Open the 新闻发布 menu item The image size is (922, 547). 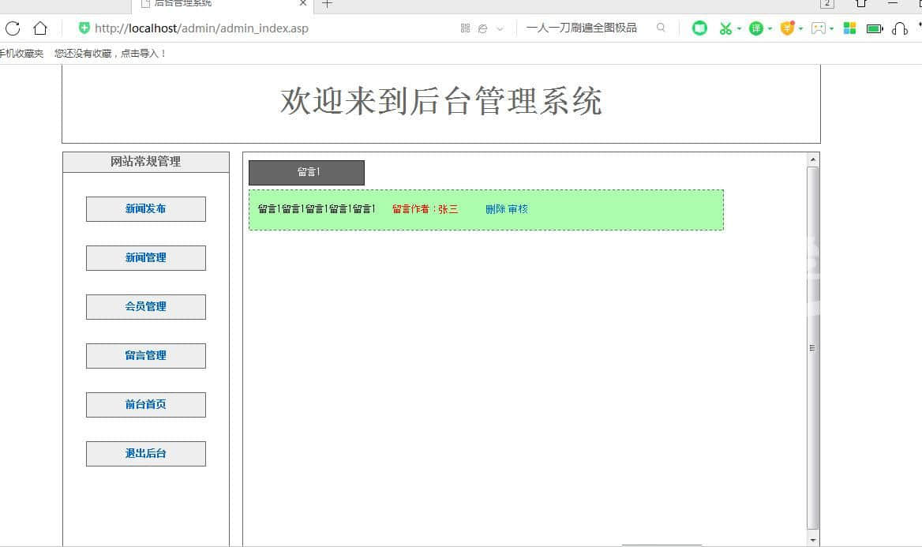pos(146,209)
